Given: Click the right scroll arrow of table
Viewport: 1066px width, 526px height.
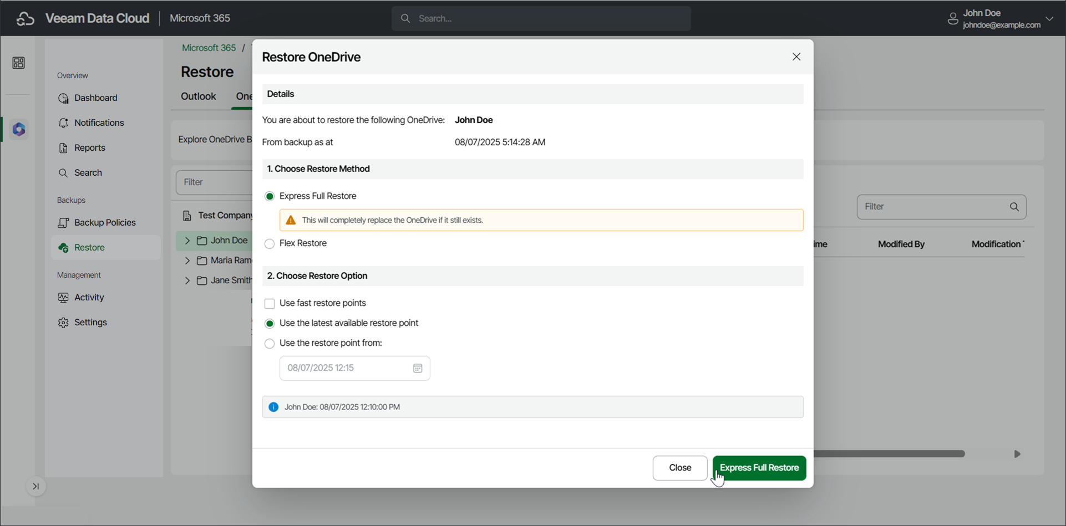Looking at the screenshot, I should pos(1017,454).
